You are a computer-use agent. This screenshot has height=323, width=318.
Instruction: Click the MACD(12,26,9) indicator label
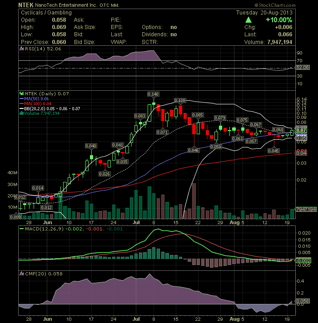click(x=45, y=229)
